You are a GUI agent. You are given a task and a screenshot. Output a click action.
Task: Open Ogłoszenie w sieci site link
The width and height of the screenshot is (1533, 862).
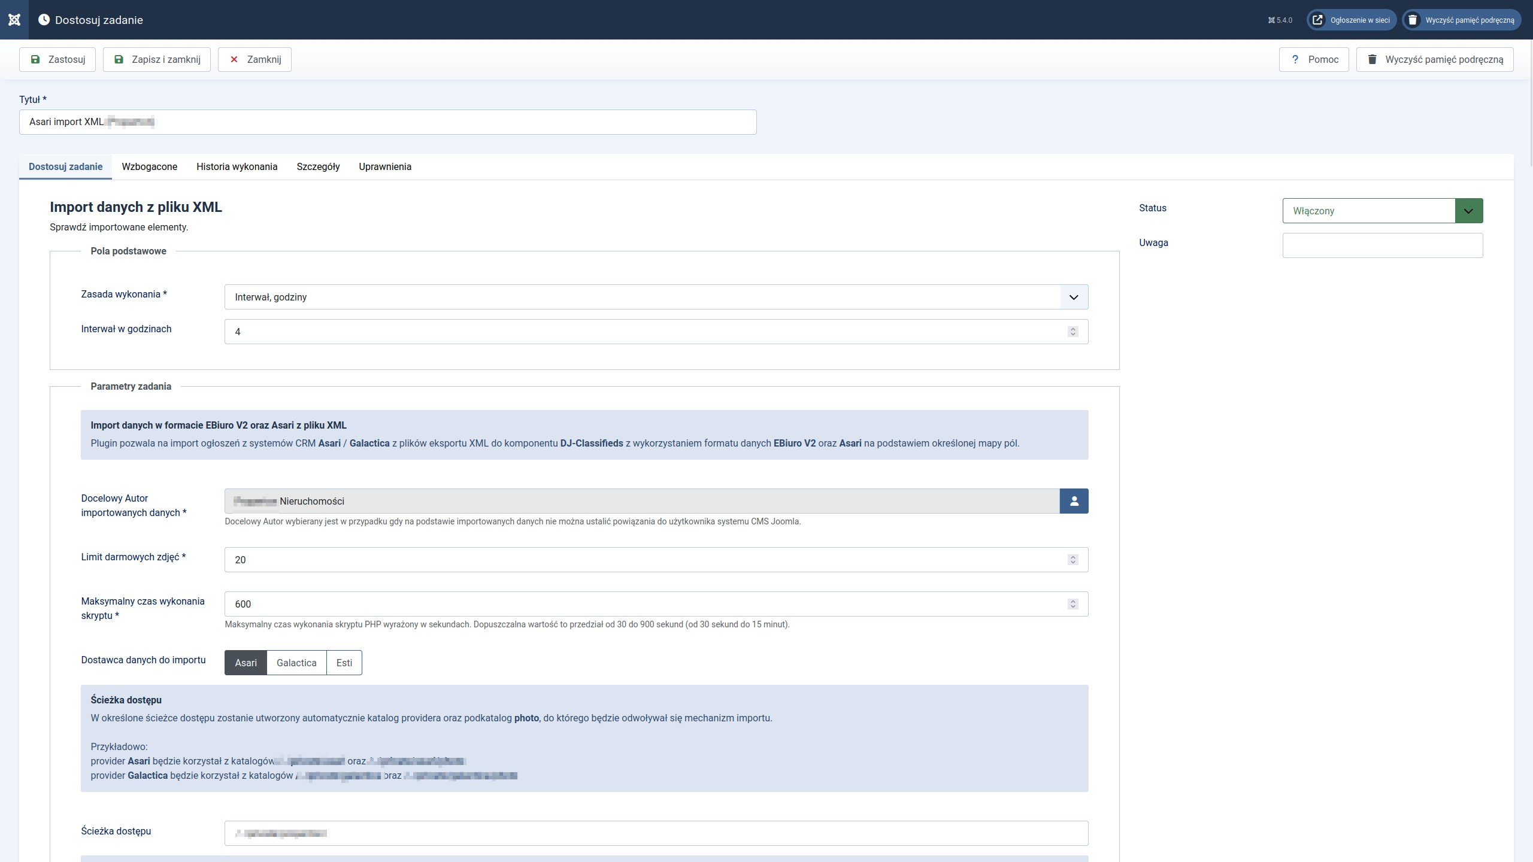(x=1352, y=20)
